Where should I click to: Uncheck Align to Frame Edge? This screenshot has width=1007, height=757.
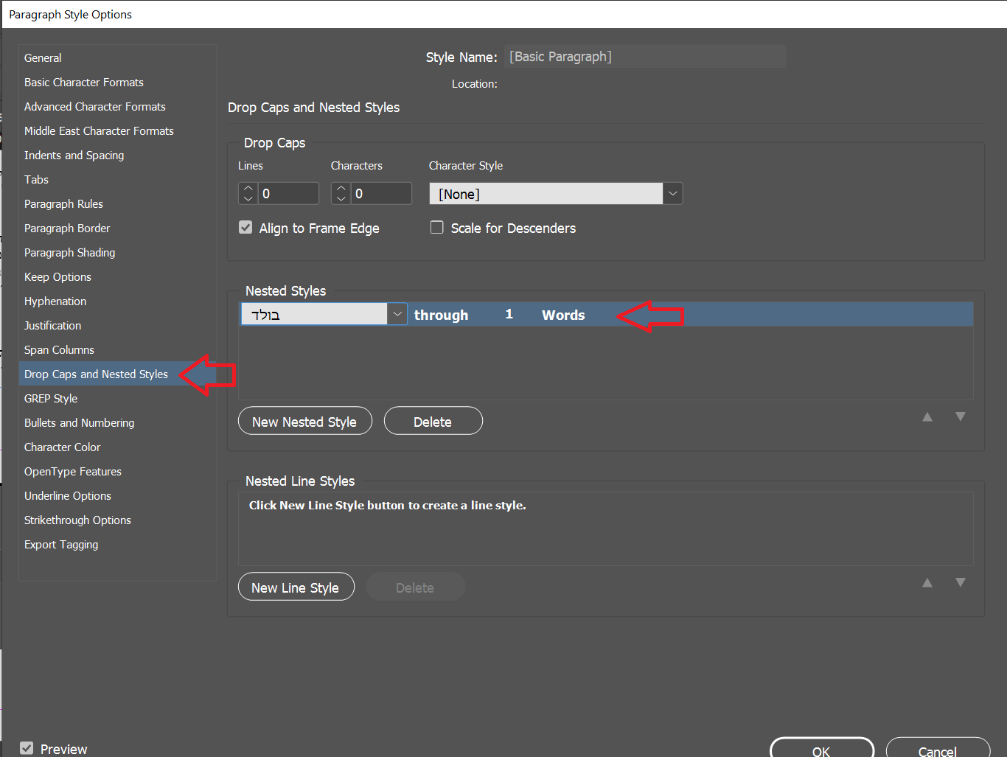pos(246,228)
